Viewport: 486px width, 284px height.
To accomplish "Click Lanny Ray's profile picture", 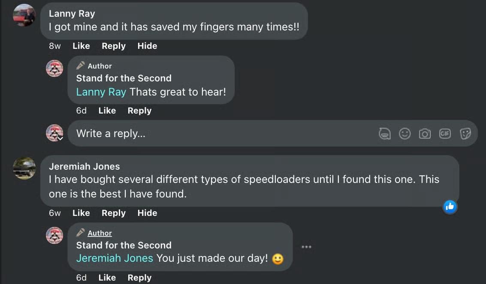I will [x=24, y=15].
